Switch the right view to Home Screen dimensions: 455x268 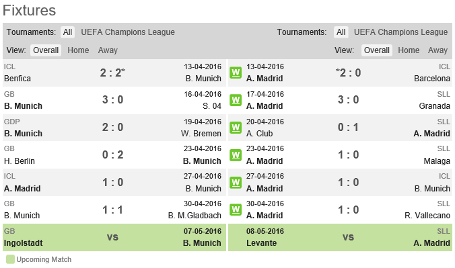409,50
